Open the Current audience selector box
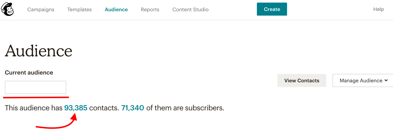The height and width of the screenshot is (132, 393). coord(35,87)
